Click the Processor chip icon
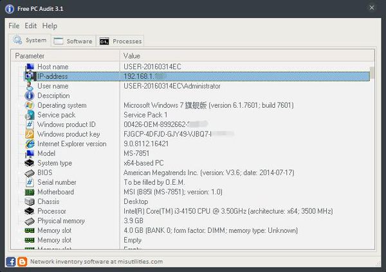 30,211
